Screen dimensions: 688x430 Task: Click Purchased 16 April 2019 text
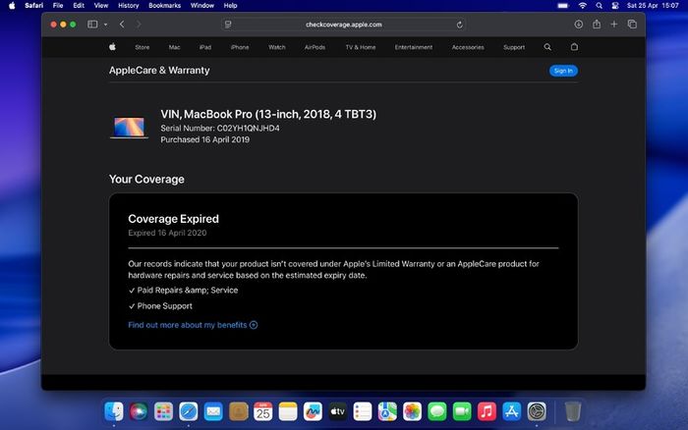[x=204, y=139]
